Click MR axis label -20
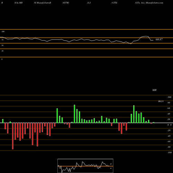Screen dimensions: 173x173 point(169,130)
